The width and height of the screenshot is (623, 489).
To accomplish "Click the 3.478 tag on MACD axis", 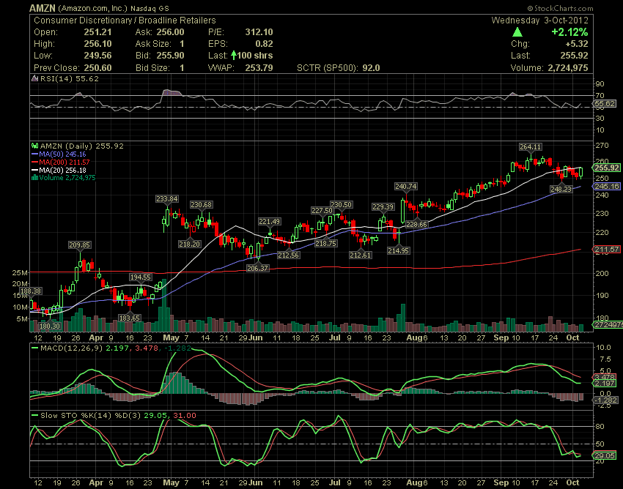I will (x=605, y=377).
